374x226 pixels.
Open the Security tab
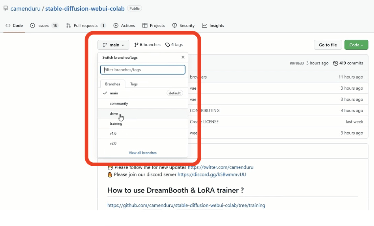(x=184, y=25)
